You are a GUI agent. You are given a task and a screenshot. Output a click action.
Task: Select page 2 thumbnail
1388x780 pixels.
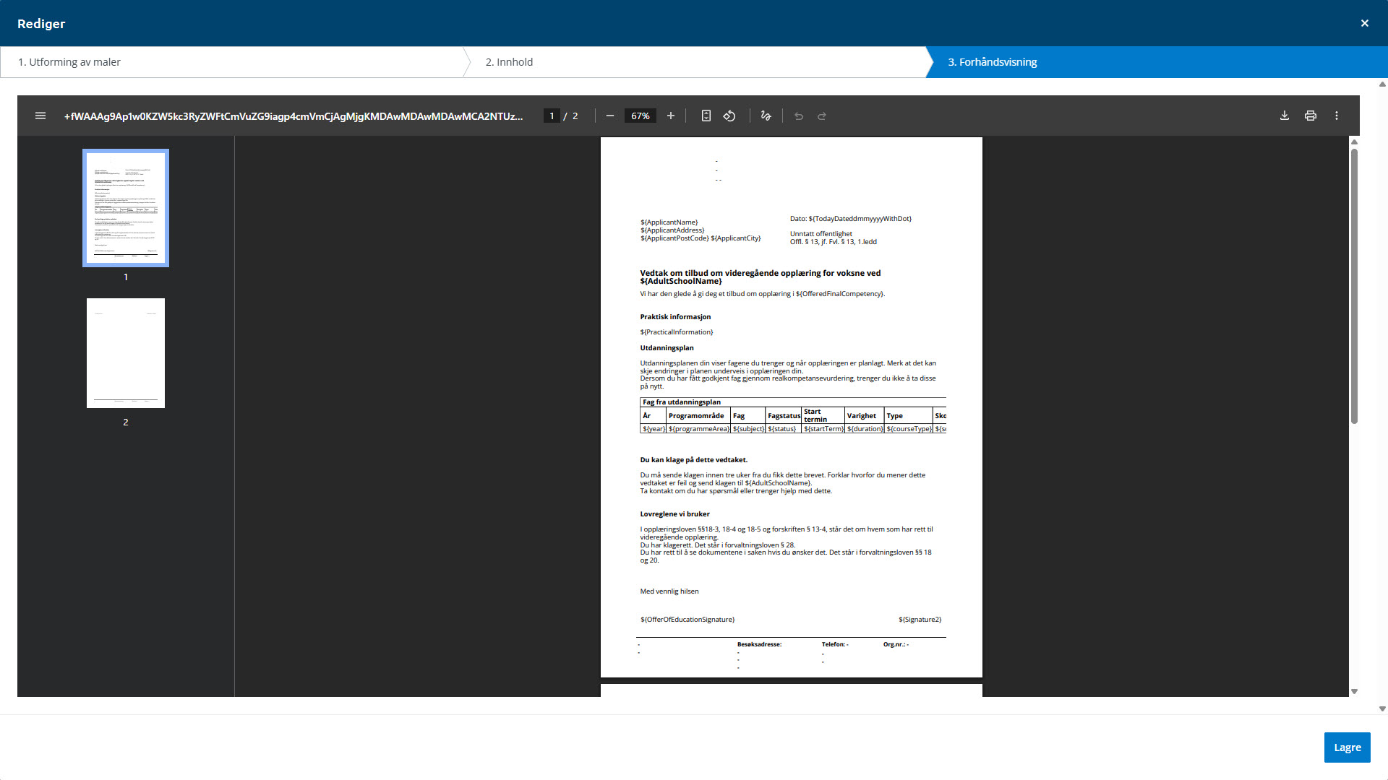click(126, 353)
